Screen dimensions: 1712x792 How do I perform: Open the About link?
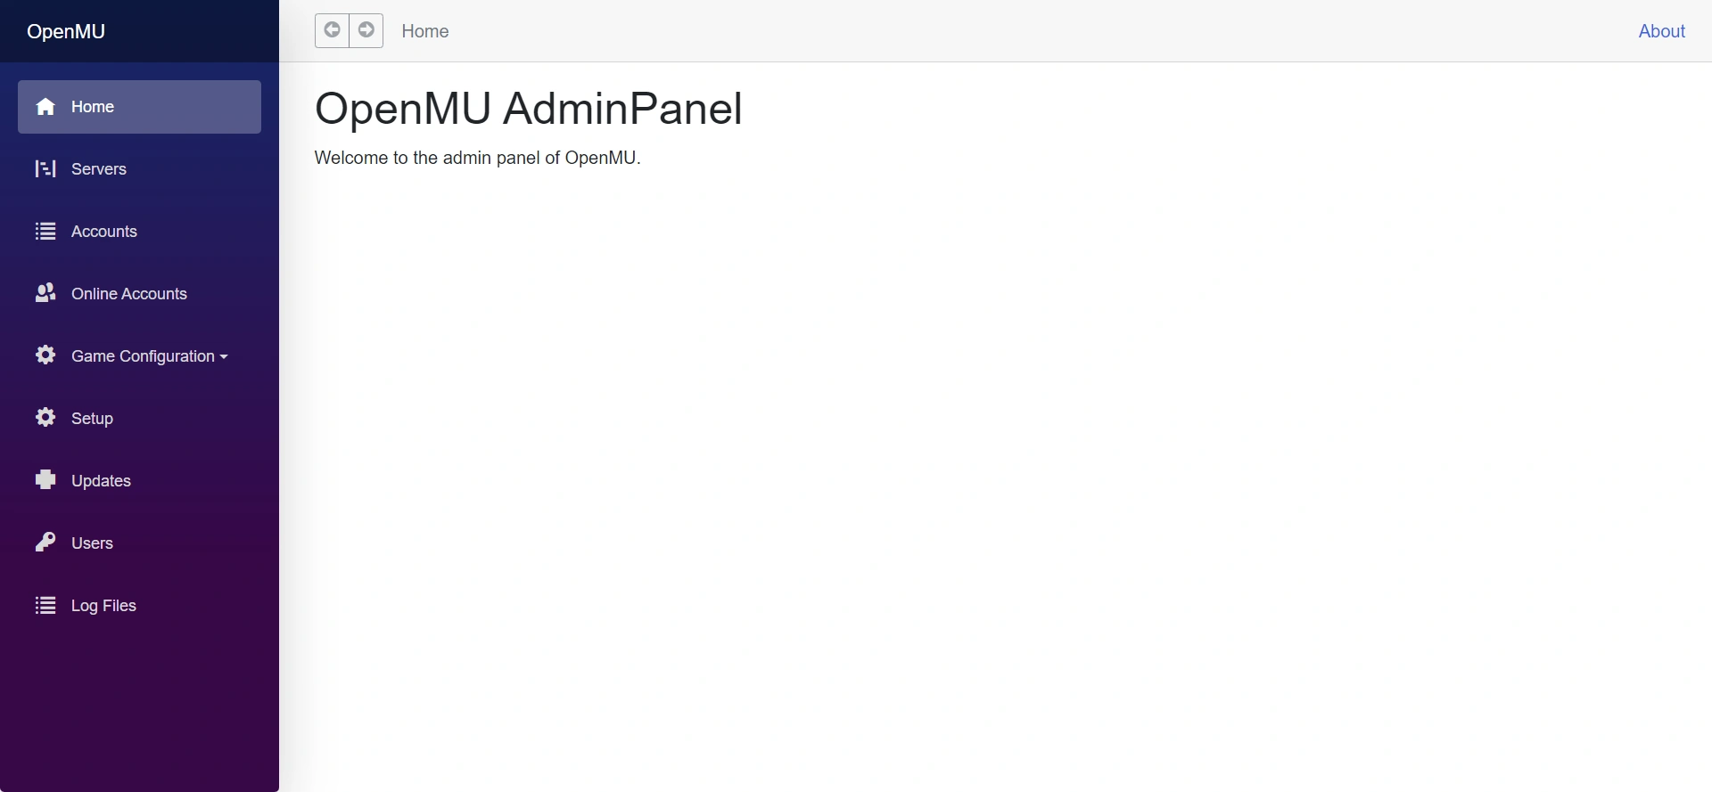[x=1661, y=31]
